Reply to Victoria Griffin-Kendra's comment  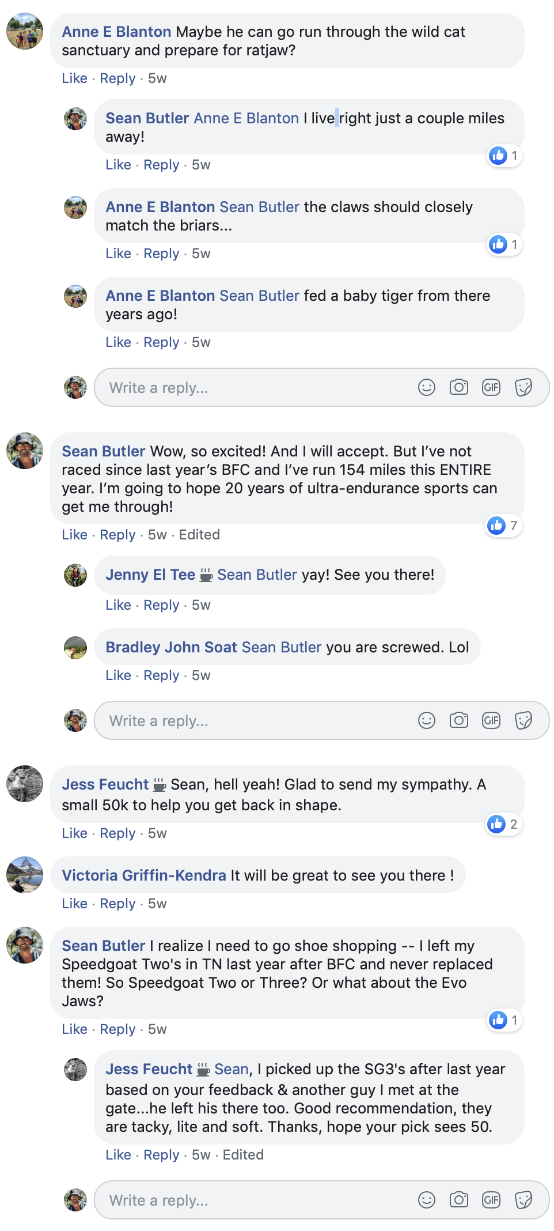(x=117, y=904)
